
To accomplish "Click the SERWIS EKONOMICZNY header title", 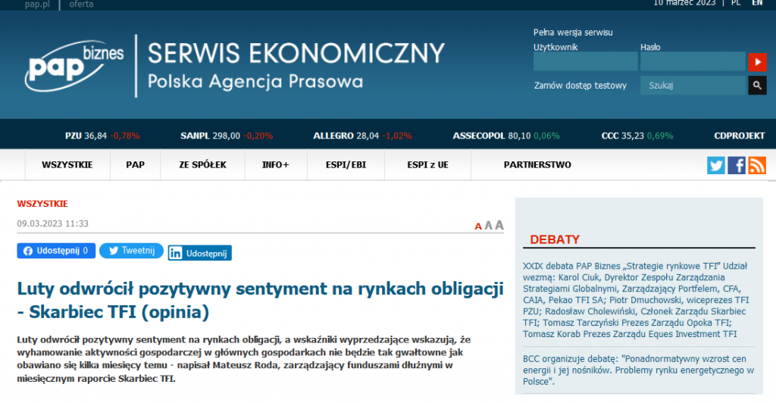I will (296, 53).
